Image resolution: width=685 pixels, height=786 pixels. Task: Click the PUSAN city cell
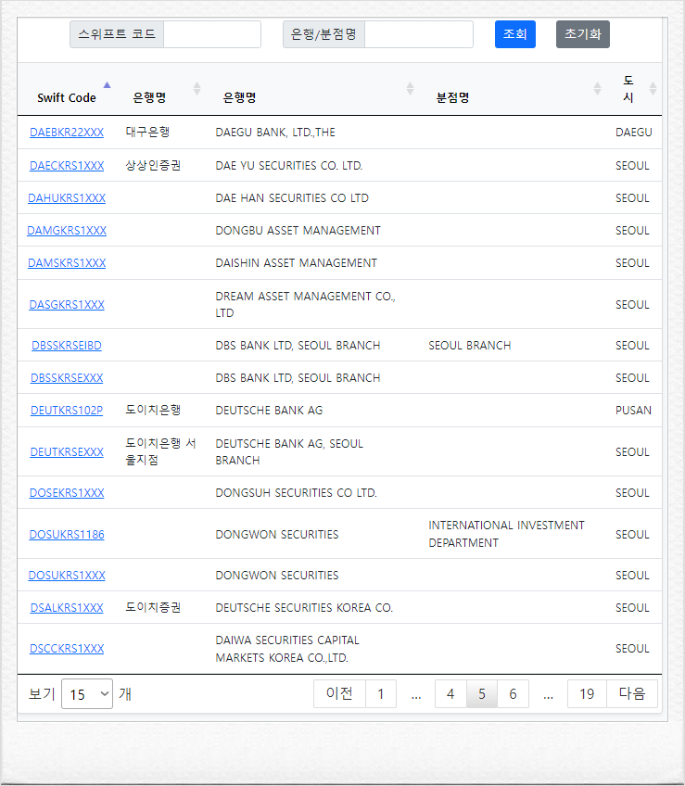click(x=633, y=411)
